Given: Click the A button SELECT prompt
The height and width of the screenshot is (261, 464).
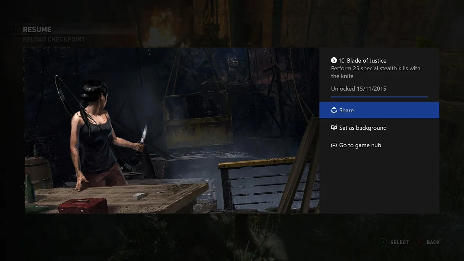Looking at the screenshot, I should coord(394,242).
